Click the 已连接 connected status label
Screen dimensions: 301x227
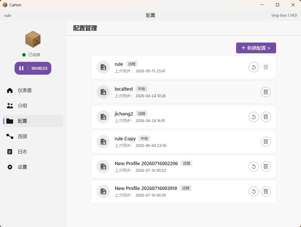point(34,55)
